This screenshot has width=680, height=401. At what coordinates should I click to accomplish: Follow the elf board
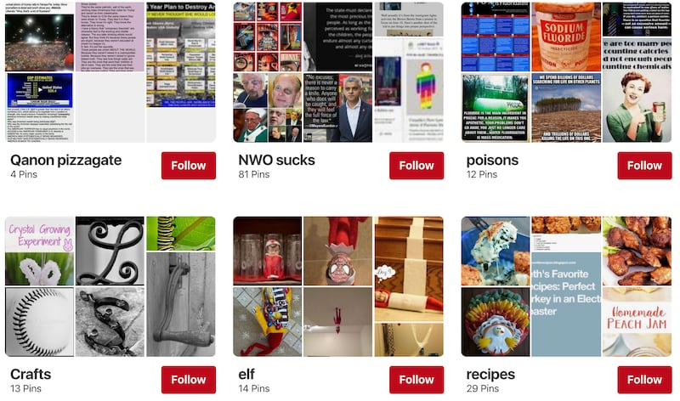pos(416,380)
